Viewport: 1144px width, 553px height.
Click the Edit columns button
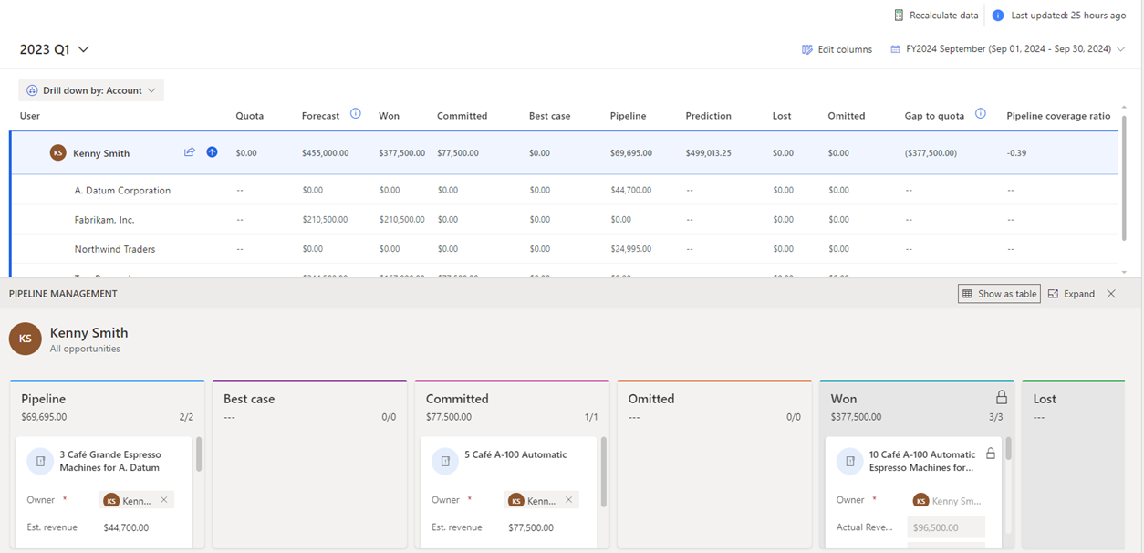tap(837, 49)
